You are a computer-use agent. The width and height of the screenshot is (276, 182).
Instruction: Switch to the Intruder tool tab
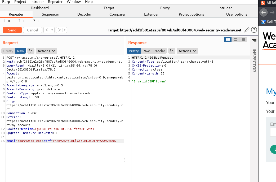225,8
